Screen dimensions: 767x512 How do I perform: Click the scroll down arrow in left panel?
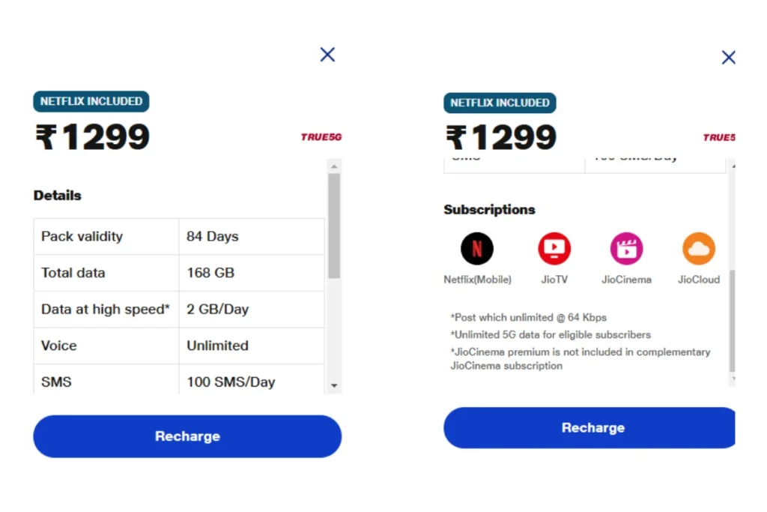tap(334, 386)
